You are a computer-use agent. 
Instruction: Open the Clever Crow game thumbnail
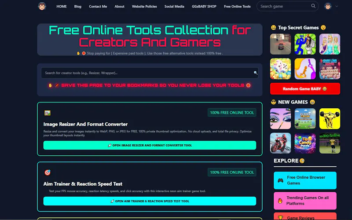point(305,119)
